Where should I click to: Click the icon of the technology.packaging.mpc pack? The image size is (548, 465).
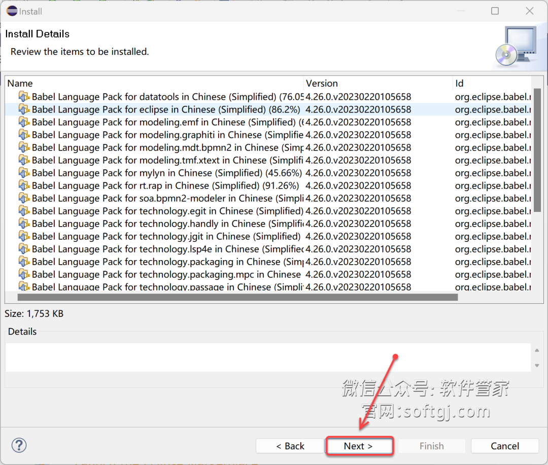click(x=24, y=274)
